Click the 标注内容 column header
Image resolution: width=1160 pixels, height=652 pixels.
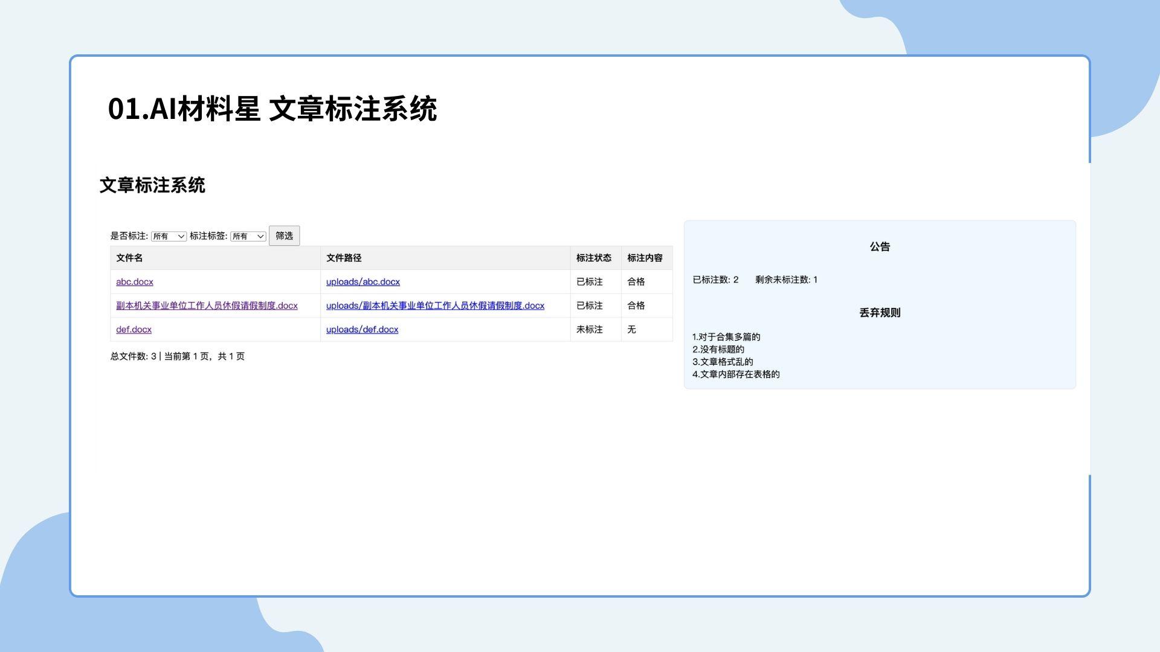(x=645, y=258)
